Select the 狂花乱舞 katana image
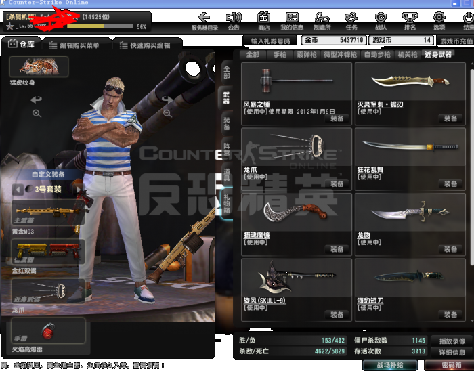This screenshot has width=474, height=371. pyautogui.click(x=410, y=147)
